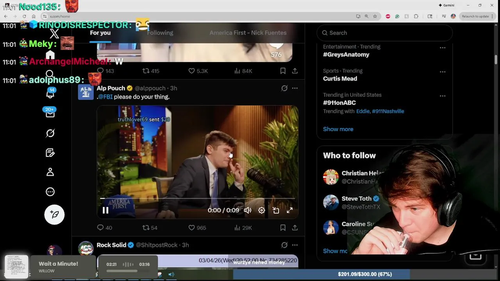Open Notifications bell with 14 badge
The image size is (500, 281).
point(50,94)
